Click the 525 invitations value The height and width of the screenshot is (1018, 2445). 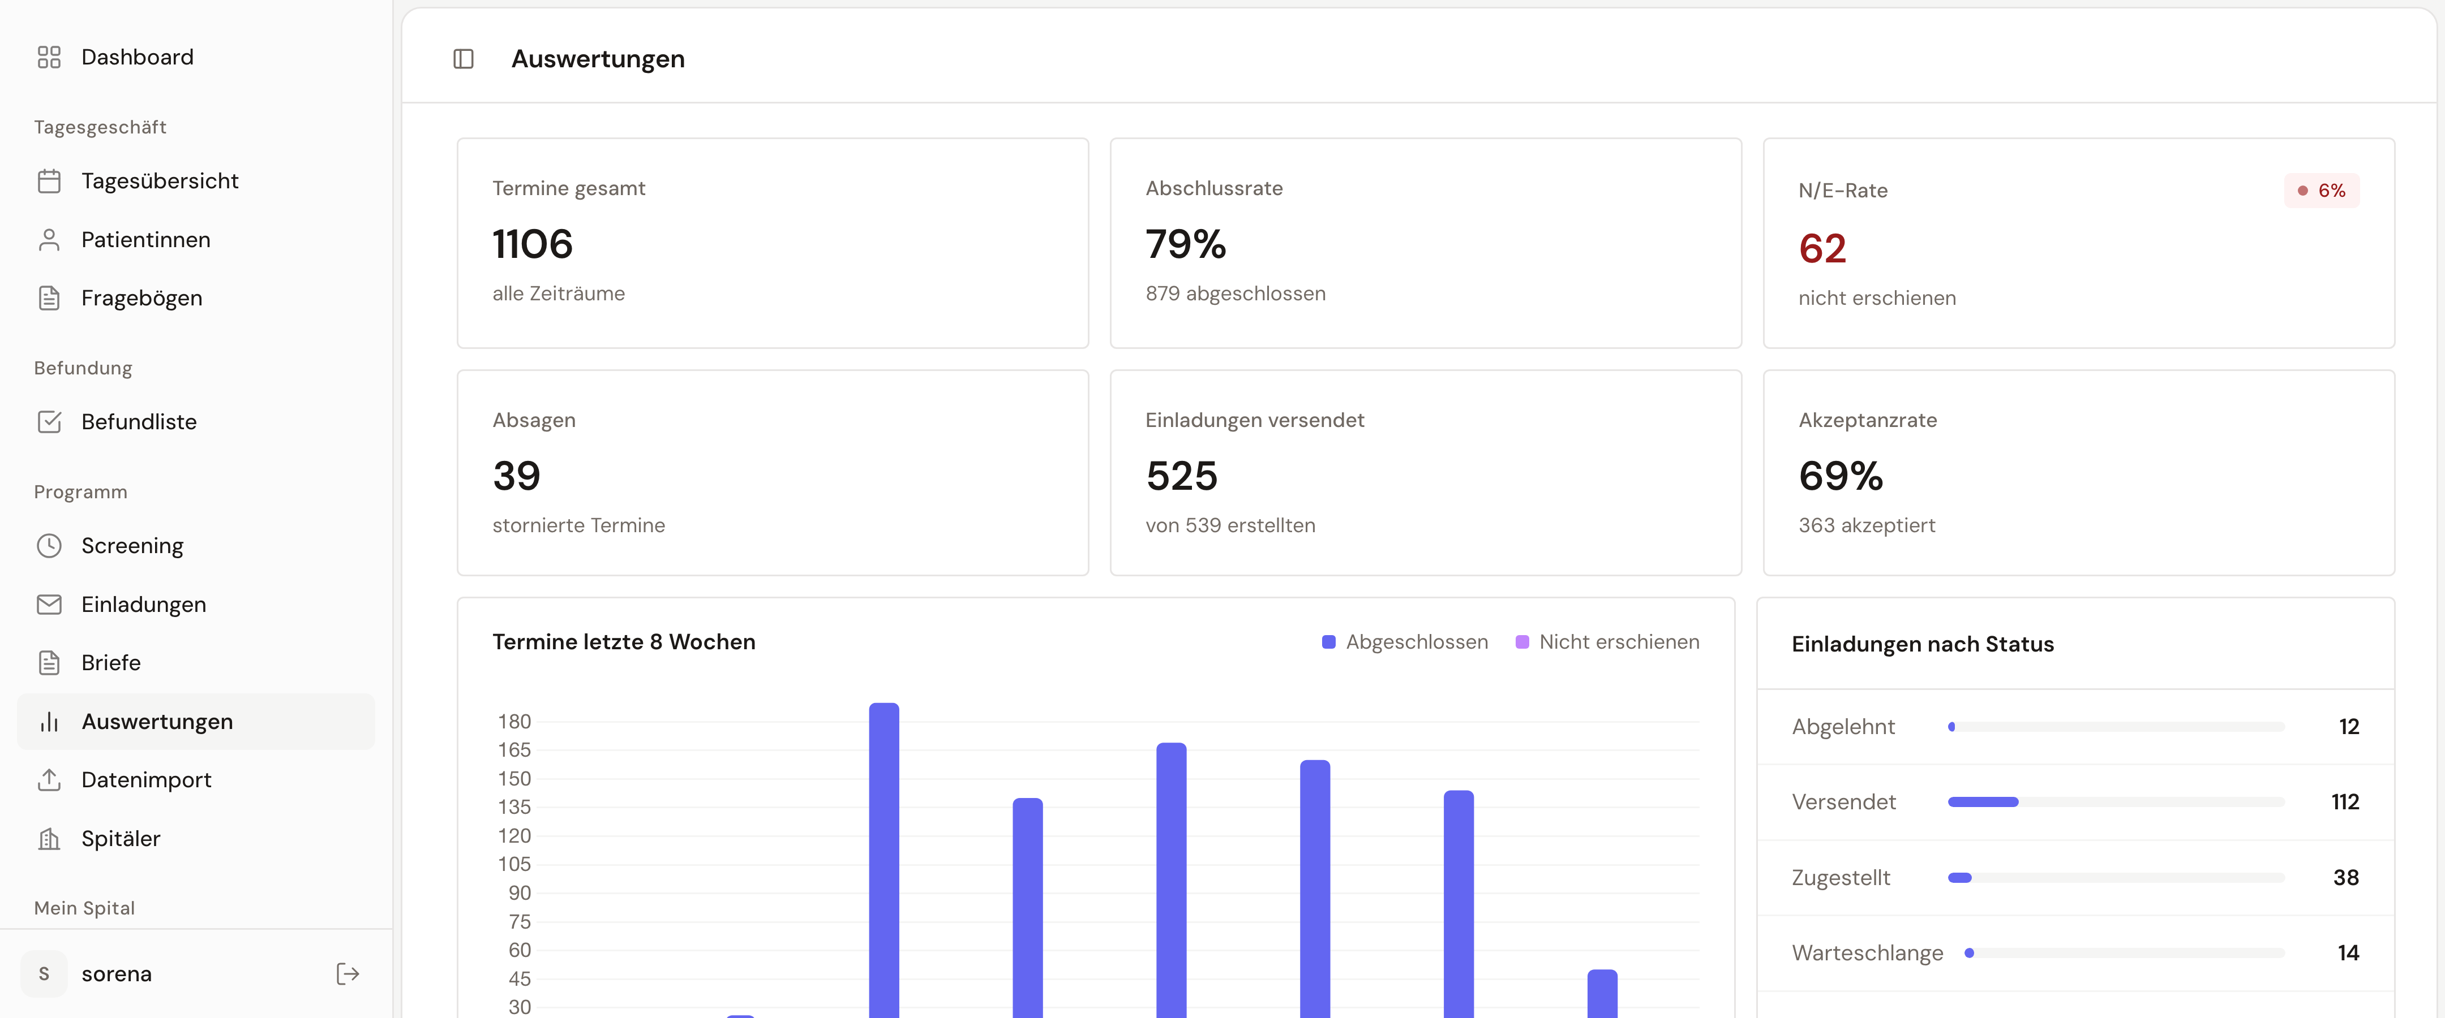tap(1182, 476)
